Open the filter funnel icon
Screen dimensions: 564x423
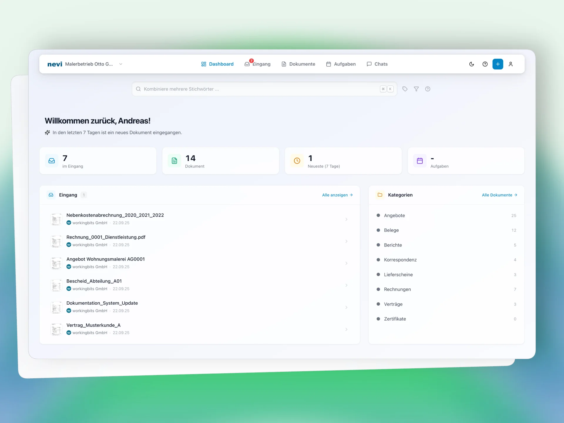(x=416, y=89)
